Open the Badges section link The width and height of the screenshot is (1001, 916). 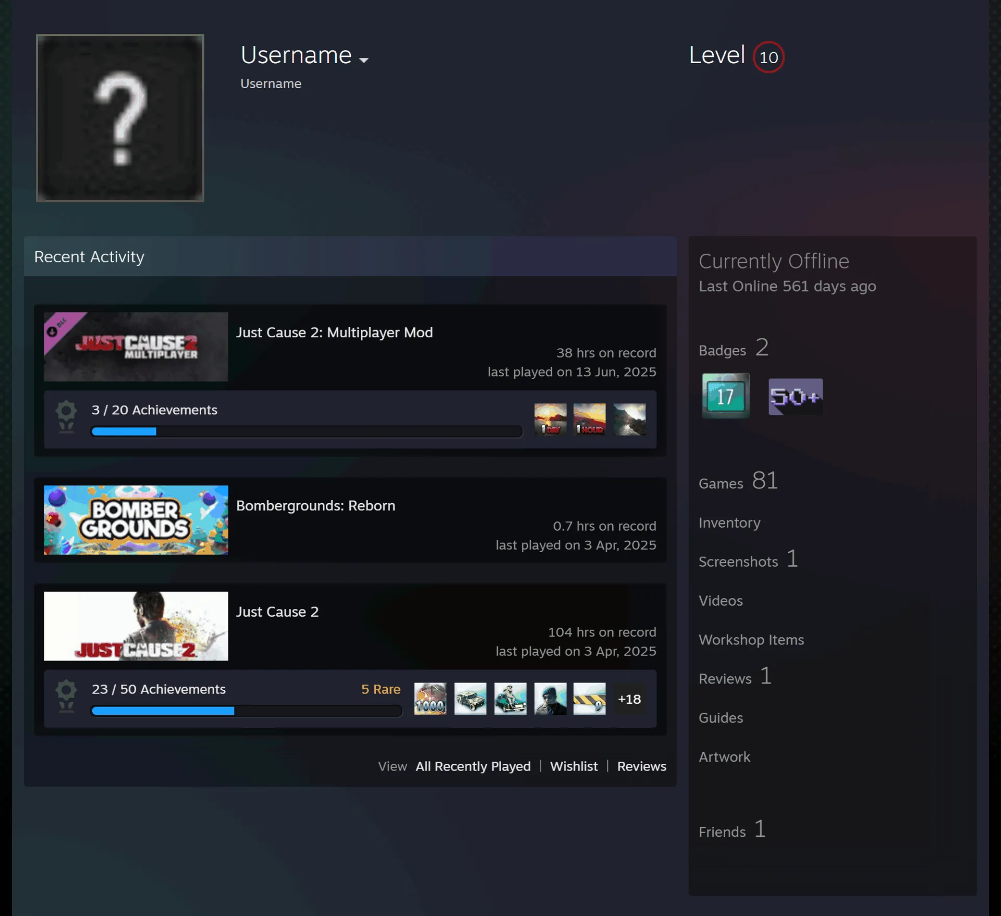[x=734, y=348]
